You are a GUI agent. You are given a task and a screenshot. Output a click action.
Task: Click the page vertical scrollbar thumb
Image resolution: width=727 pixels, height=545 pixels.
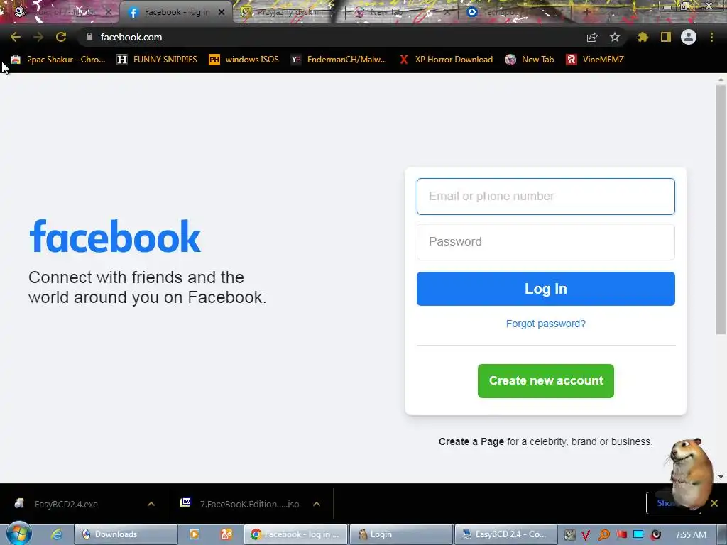point(721,209)
